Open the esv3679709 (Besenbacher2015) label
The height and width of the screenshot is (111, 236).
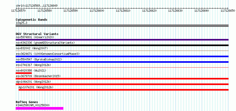(38, 76)
